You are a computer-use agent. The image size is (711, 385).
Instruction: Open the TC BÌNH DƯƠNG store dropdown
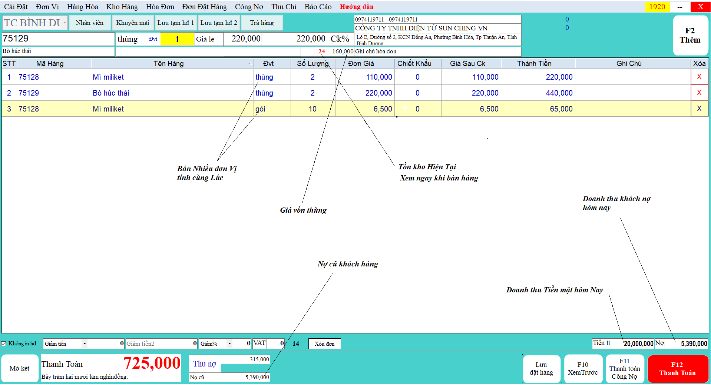tap(65, 23)
